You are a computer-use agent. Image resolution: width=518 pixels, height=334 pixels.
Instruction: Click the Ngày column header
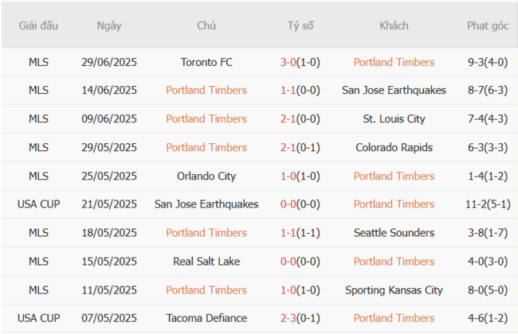click(109, 25)
